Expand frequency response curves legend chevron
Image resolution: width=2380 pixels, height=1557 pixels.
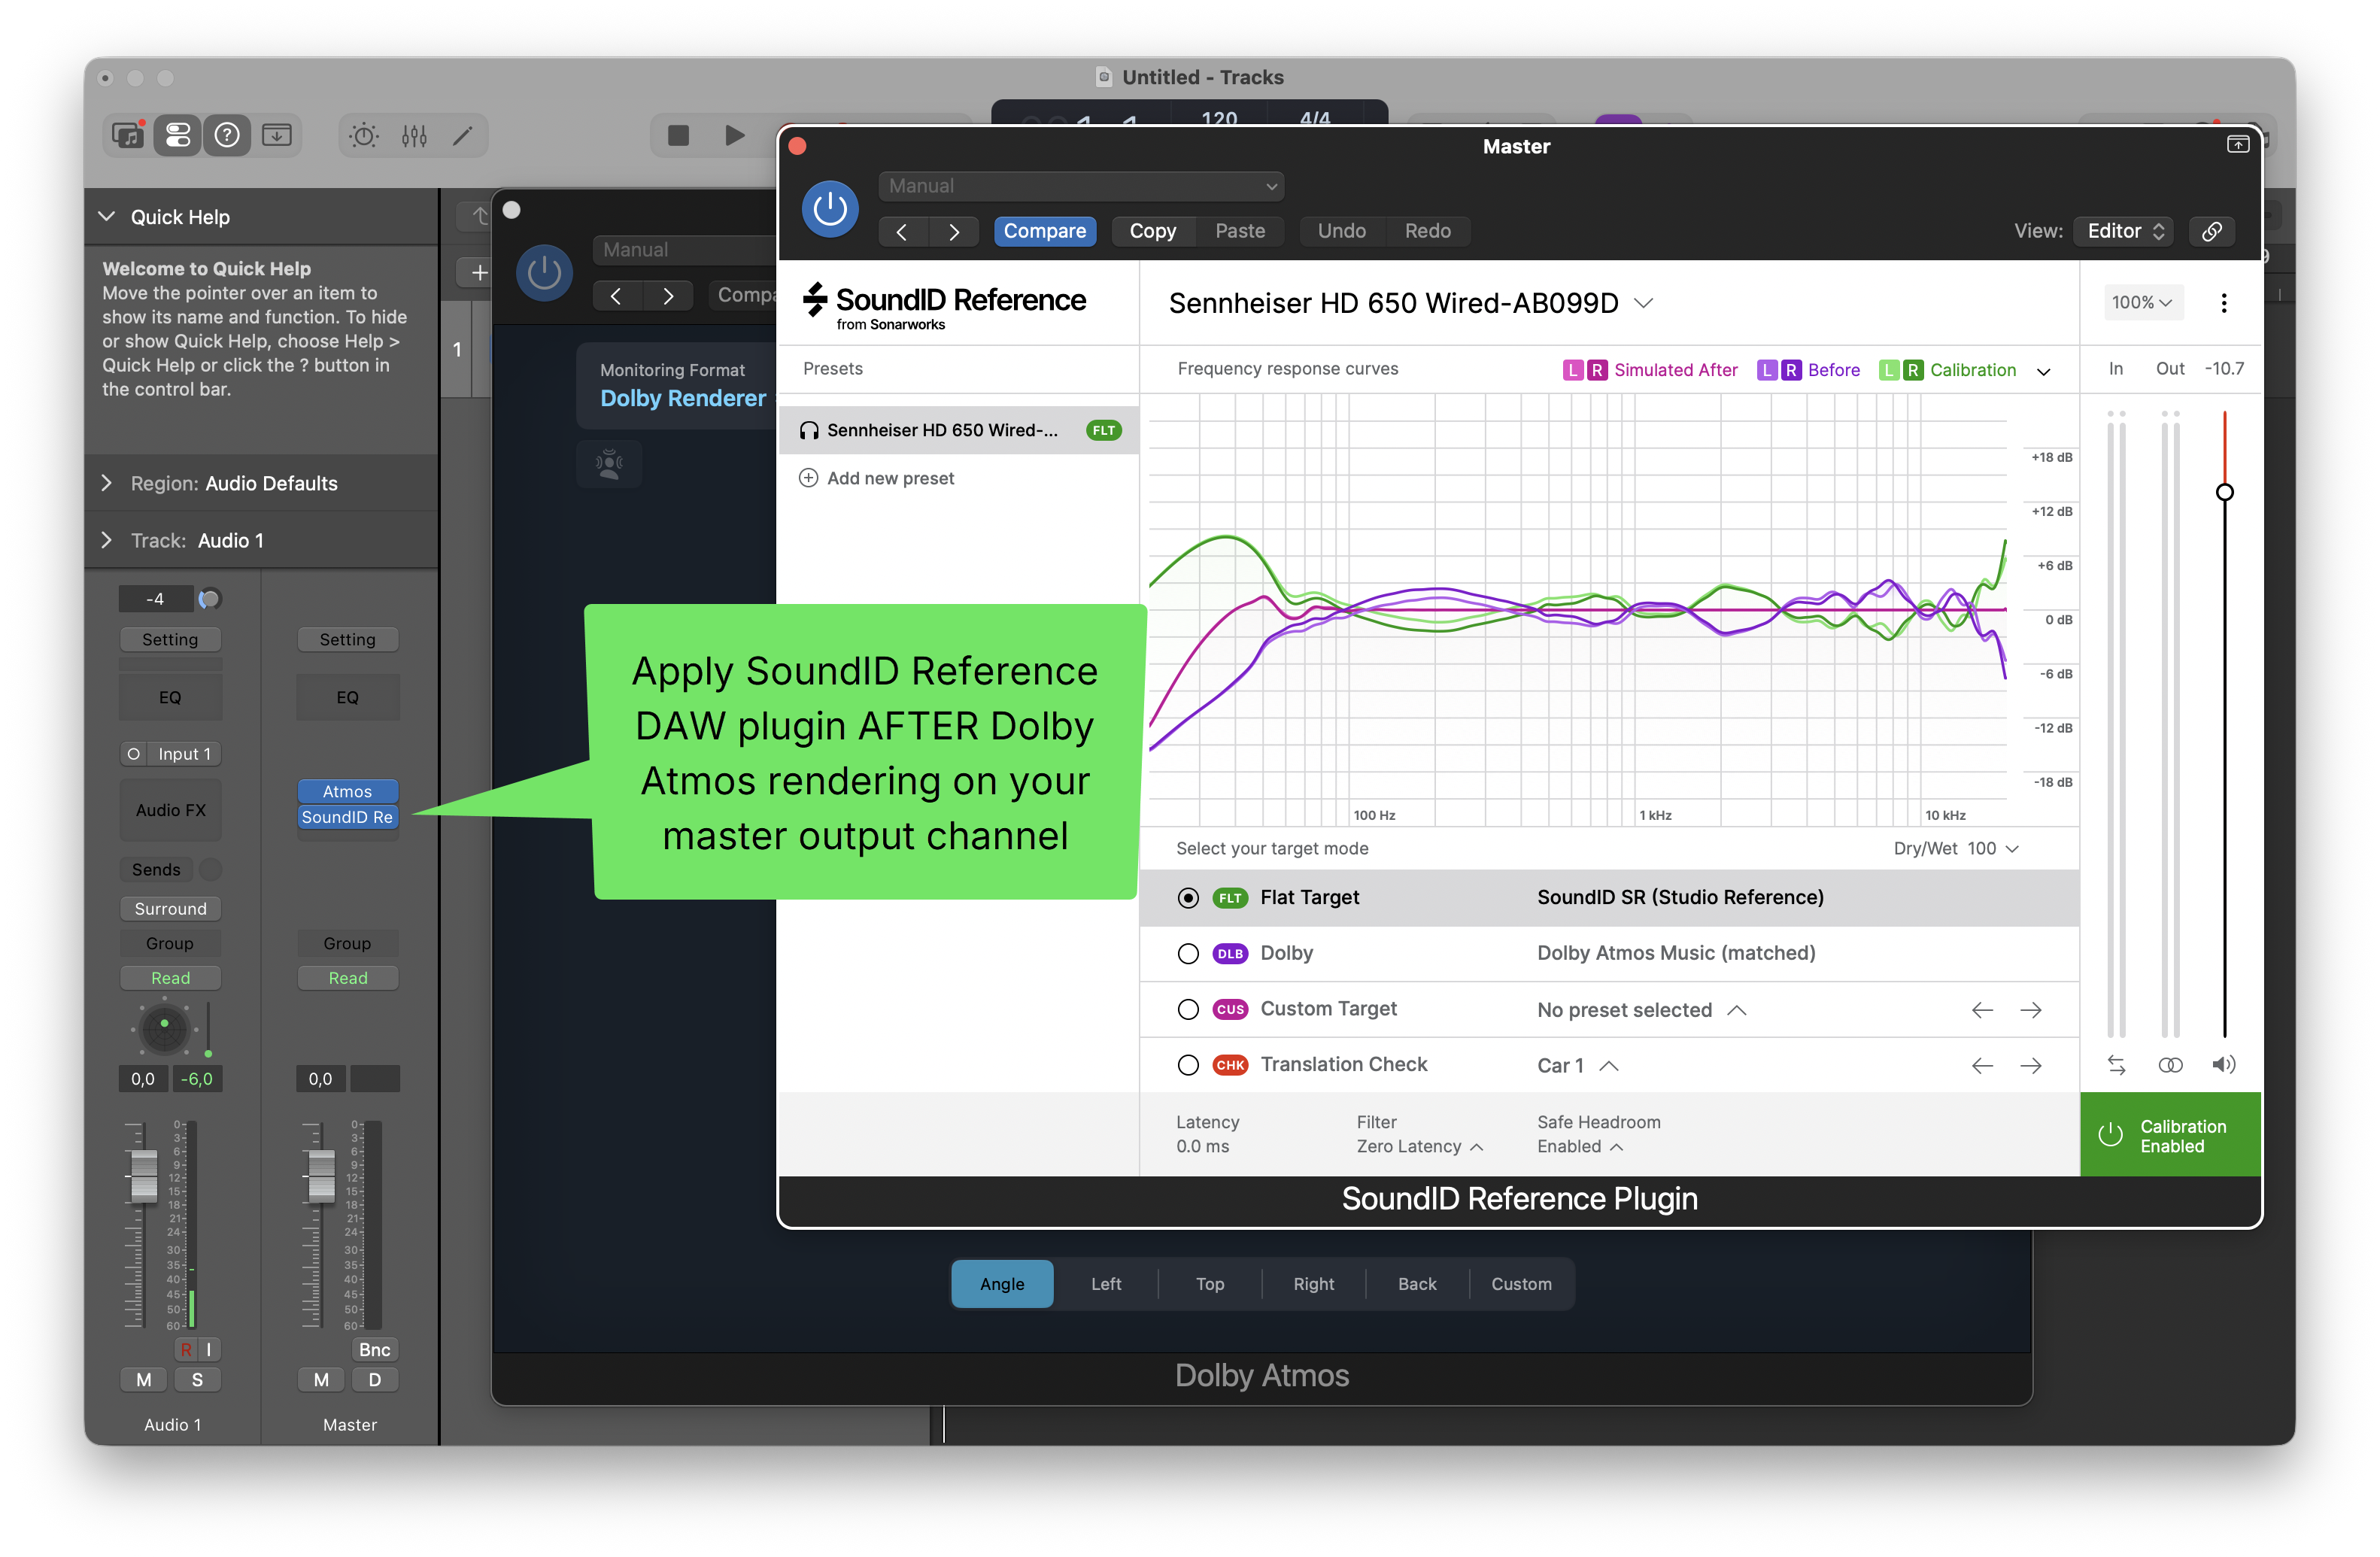click(2044, 371)
